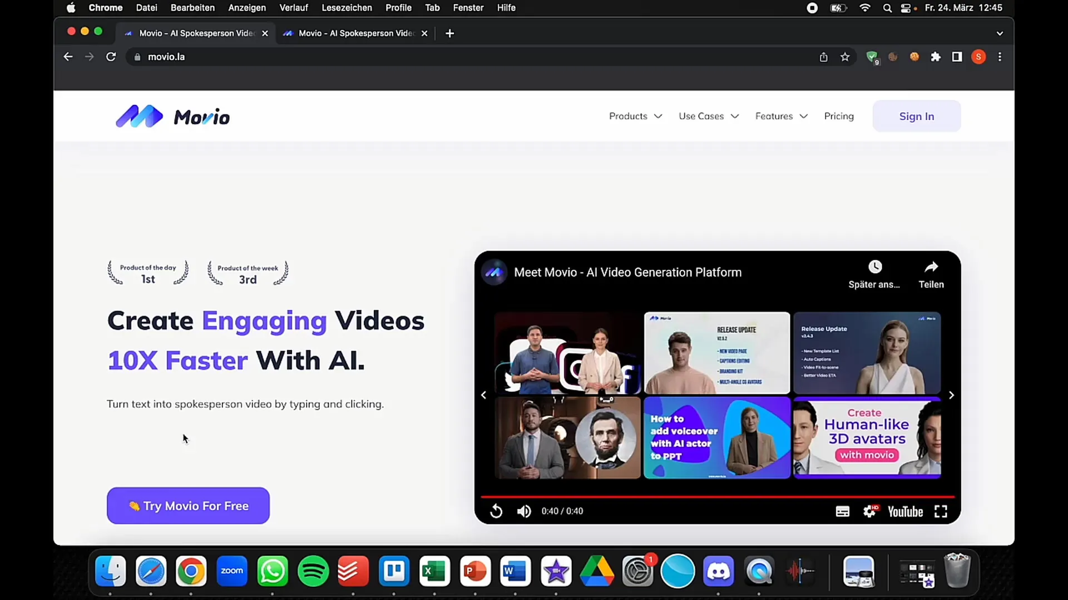Click the Human-like 3D avatars video thumbnail
The height and width of the screenshot is (600, 1068).
[868, 437]
